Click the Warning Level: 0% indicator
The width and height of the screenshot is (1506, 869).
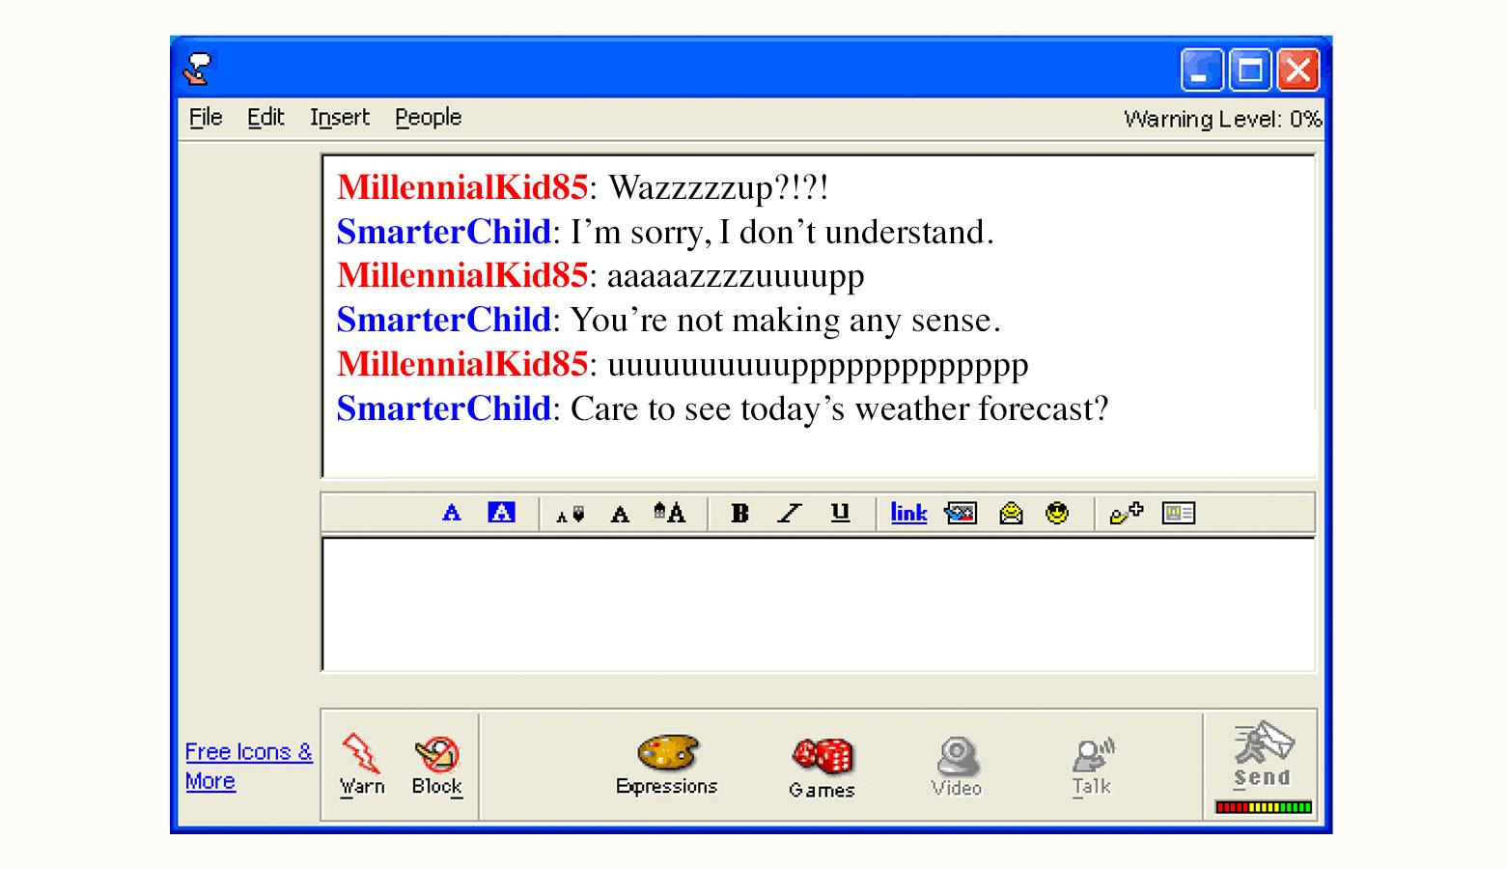(x=1222, y=119)
